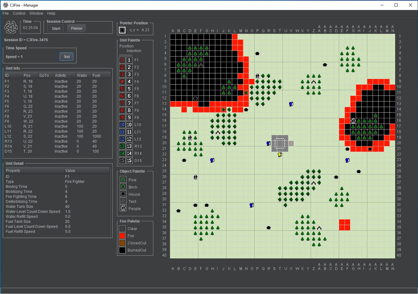Select the brown ClosedOut swatch
The image size is (418, 294).
(x=122, y=243)
